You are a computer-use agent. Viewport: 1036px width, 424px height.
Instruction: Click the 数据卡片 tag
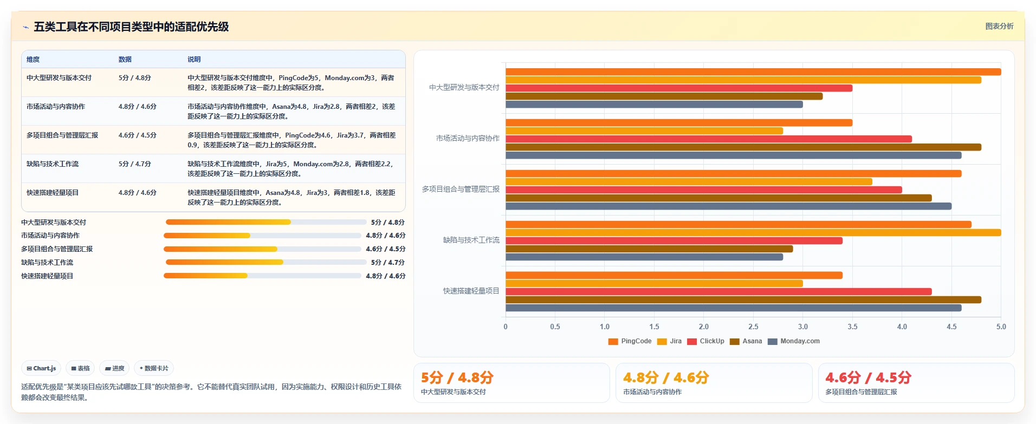click(x=154, y=368)
